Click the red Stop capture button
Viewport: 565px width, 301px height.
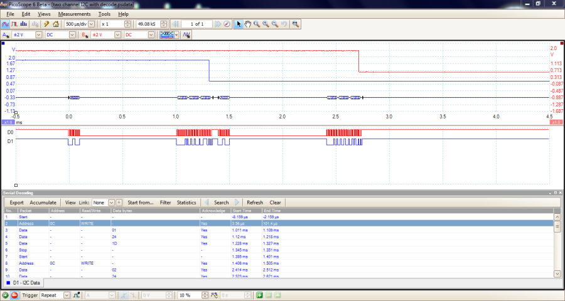tap(15, 295)
